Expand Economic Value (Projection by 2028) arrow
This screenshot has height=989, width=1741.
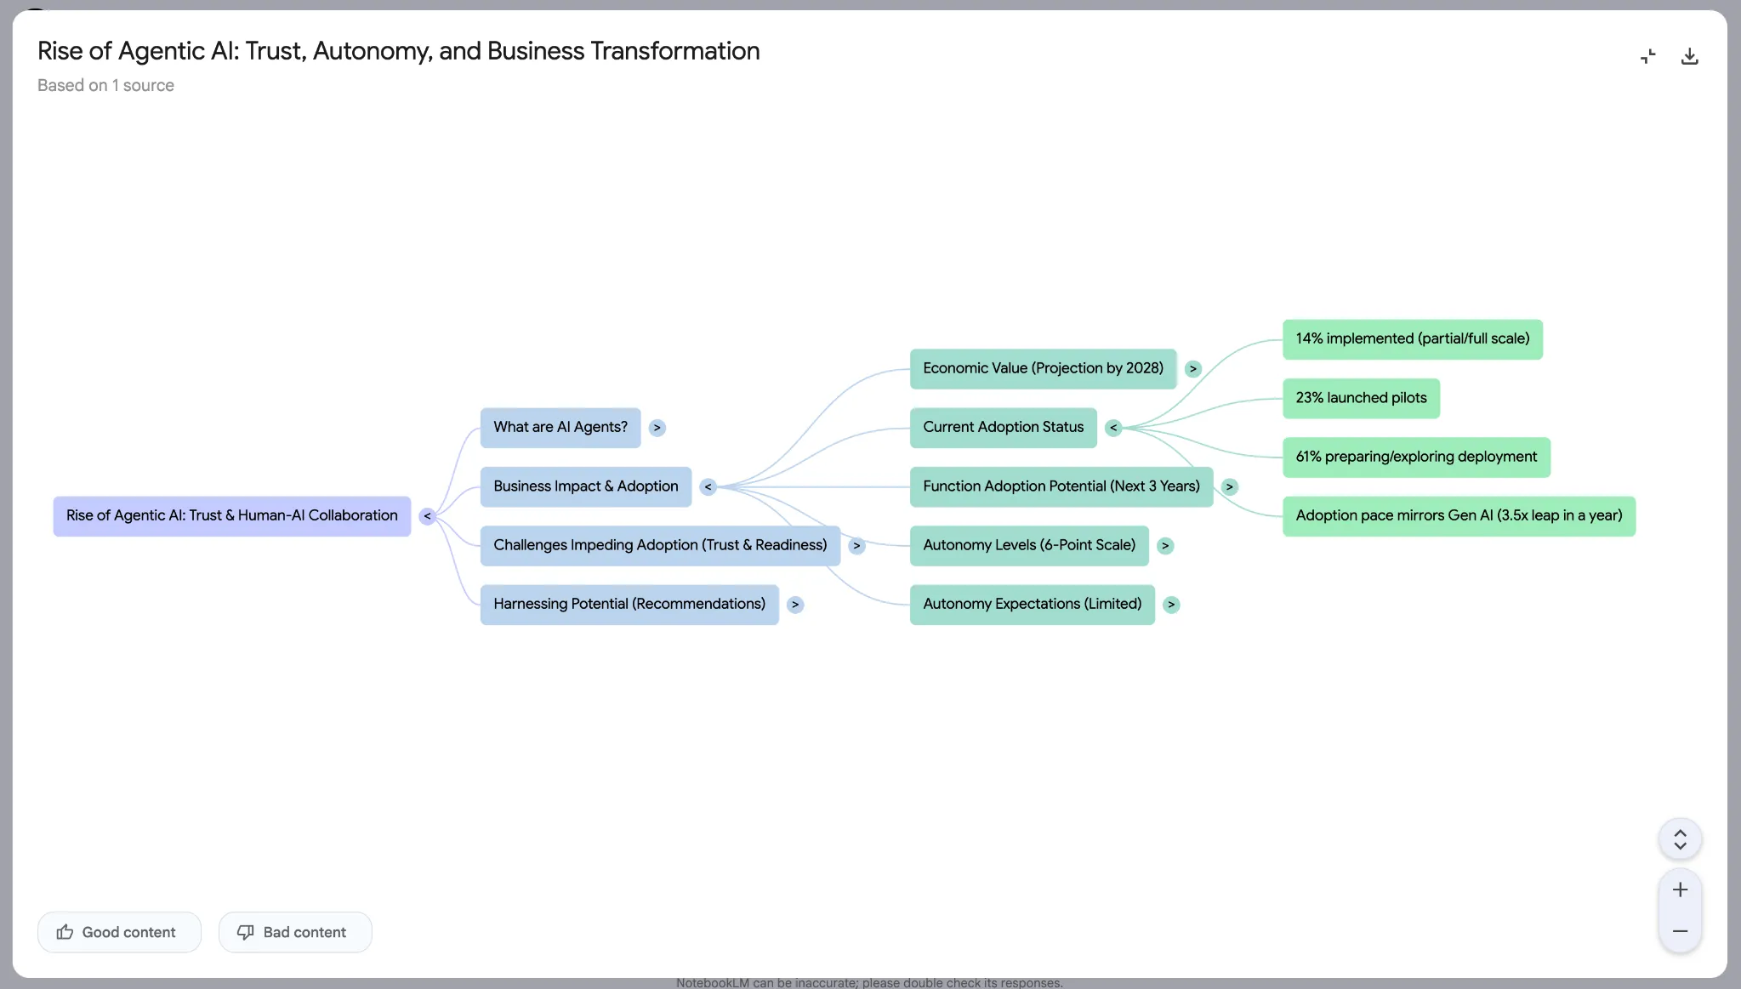(1193, 369)
